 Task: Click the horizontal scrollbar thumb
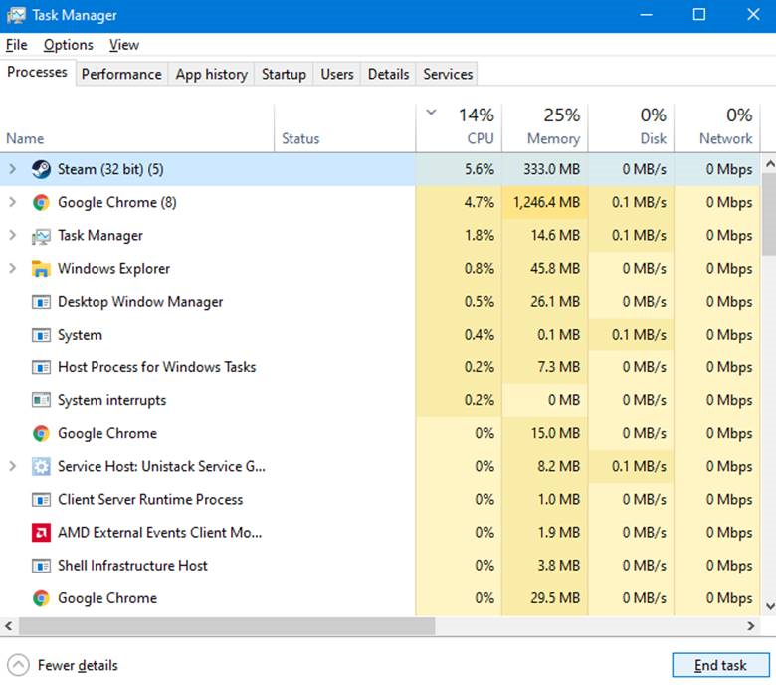[227, 626]
